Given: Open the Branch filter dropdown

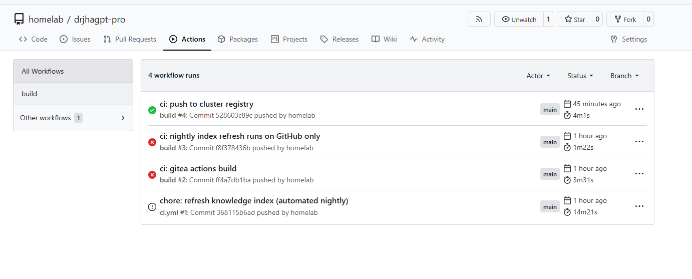Looking at the screenshot, I should point(624,76).
